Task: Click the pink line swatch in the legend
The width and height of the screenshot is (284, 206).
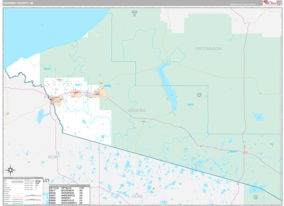Action: (x=18, y=199)
